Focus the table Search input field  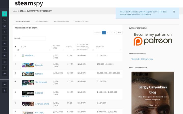(34, 39)
